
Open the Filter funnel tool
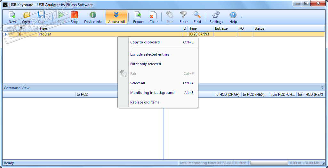[x=183, y=15]
